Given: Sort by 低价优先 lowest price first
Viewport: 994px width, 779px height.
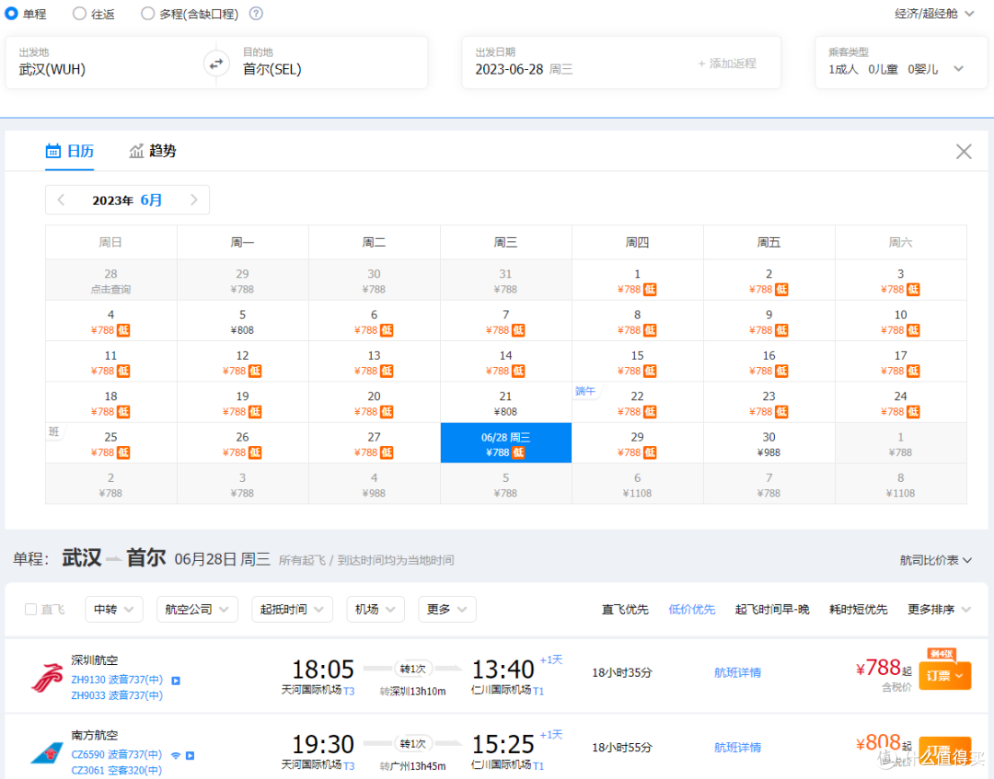Looking at the screenshot, I should tap(691, 609).
